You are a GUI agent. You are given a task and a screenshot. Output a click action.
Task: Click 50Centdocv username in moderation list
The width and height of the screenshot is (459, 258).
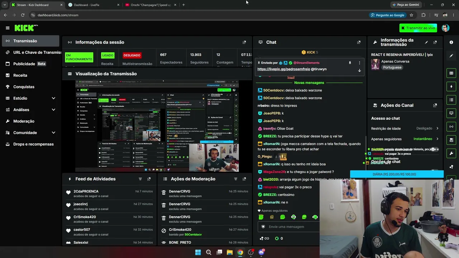pos(193,235)
